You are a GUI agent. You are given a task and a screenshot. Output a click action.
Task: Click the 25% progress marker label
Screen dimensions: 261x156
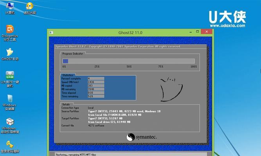(97, 67)
